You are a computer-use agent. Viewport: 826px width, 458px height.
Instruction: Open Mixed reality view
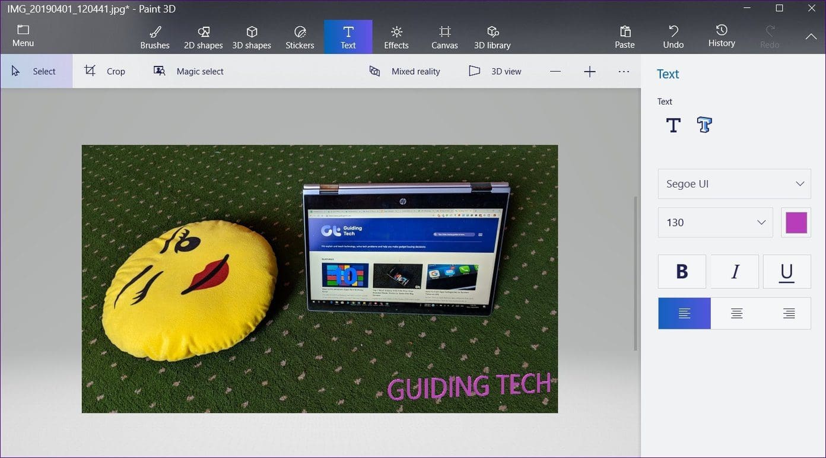pyautogui.click(x=405, y=71)
